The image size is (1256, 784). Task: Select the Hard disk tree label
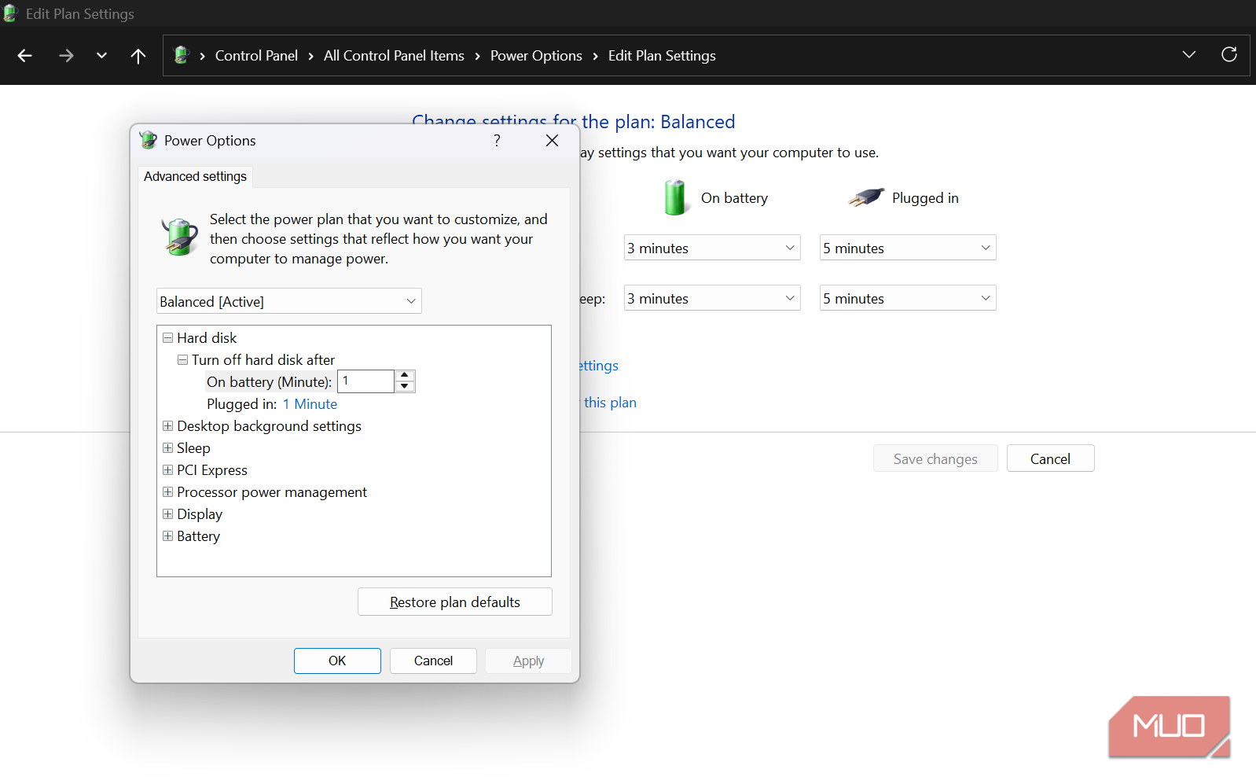point(207,337)
